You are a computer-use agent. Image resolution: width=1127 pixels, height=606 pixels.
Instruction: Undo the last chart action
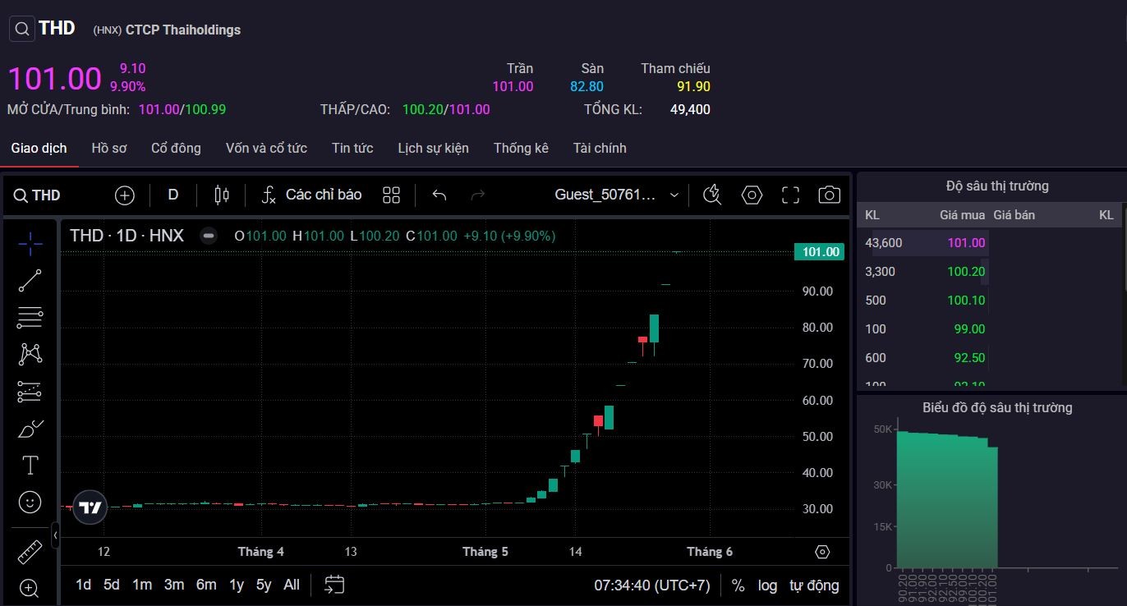click(439, 195)
